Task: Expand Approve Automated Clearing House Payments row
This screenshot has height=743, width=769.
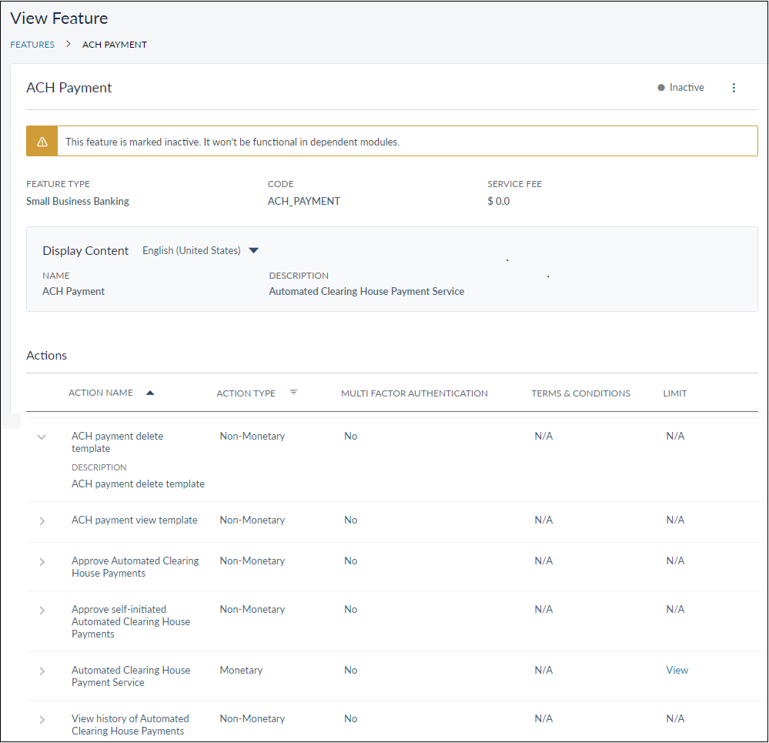Action: pos(42,562)
